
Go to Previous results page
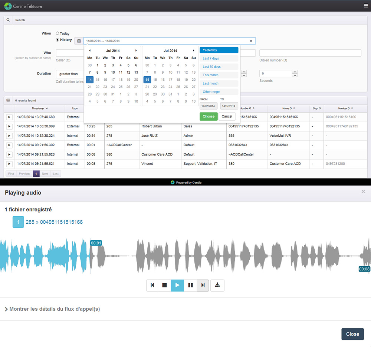click(x=24, y=174)
